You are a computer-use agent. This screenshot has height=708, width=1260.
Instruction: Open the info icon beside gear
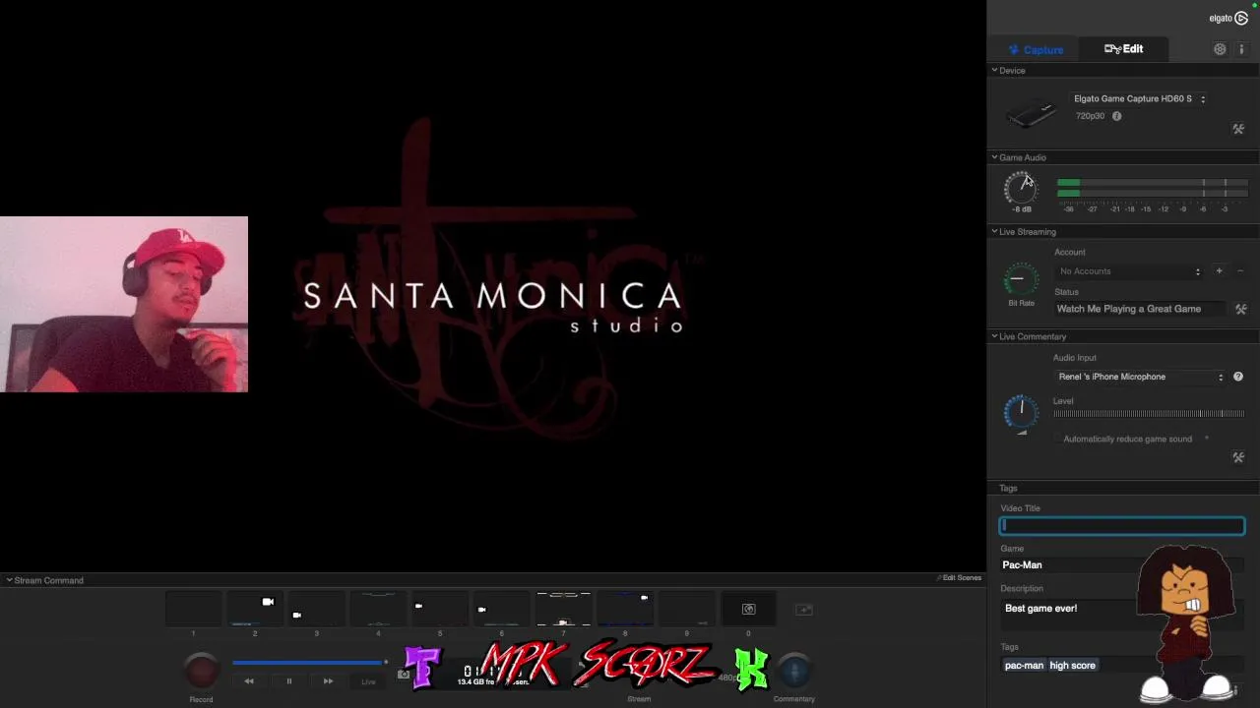1241,49
